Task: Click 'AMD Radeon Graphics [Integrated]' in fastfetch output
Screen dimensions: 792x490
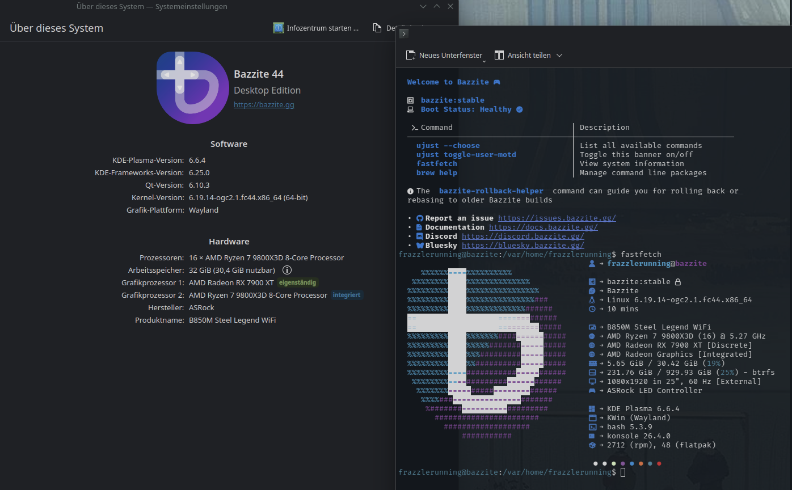Action: [x=680, y=354]
